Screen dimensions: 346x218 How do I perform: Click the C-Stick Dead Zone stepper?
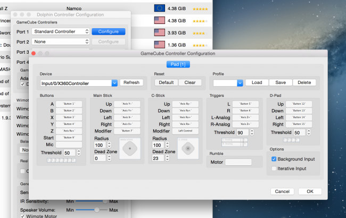(x=167, y=158)
